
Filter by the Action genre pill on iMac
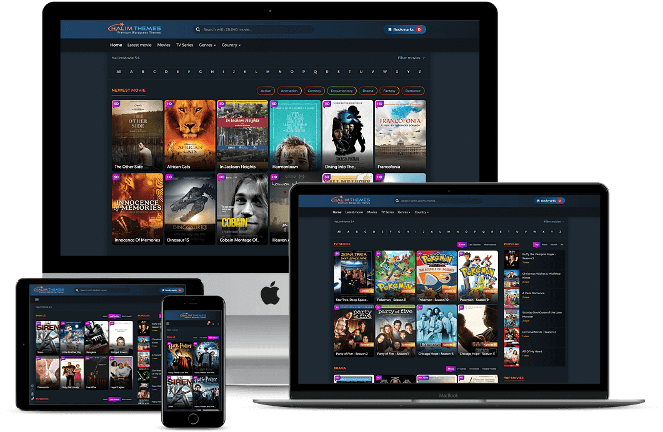pyautogui.click(x=266, y=91)
